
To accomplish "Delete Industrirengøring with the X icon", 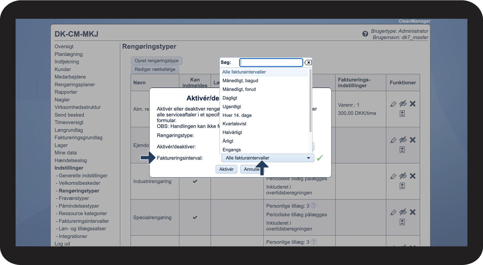I will pyautogui.click(x=413, y=176).
